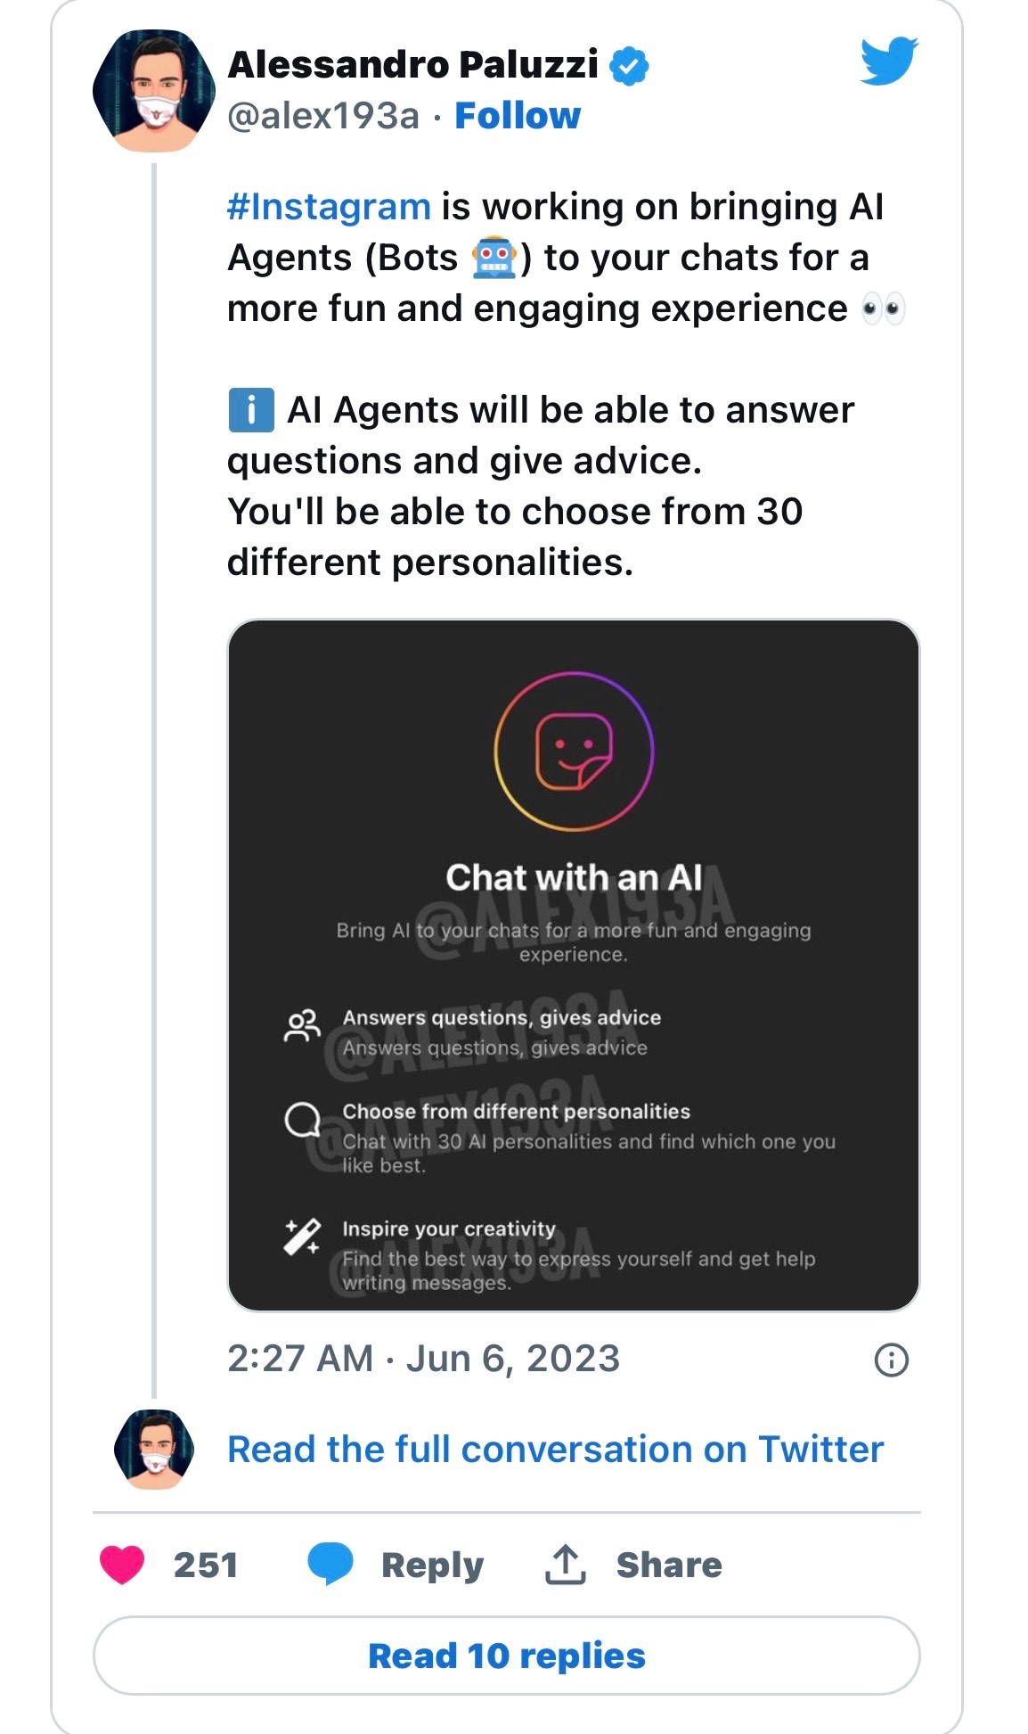The width and height of the screenshot is (1028, 1734).
Task: Open the @alex193a handle
Action: 322,116
